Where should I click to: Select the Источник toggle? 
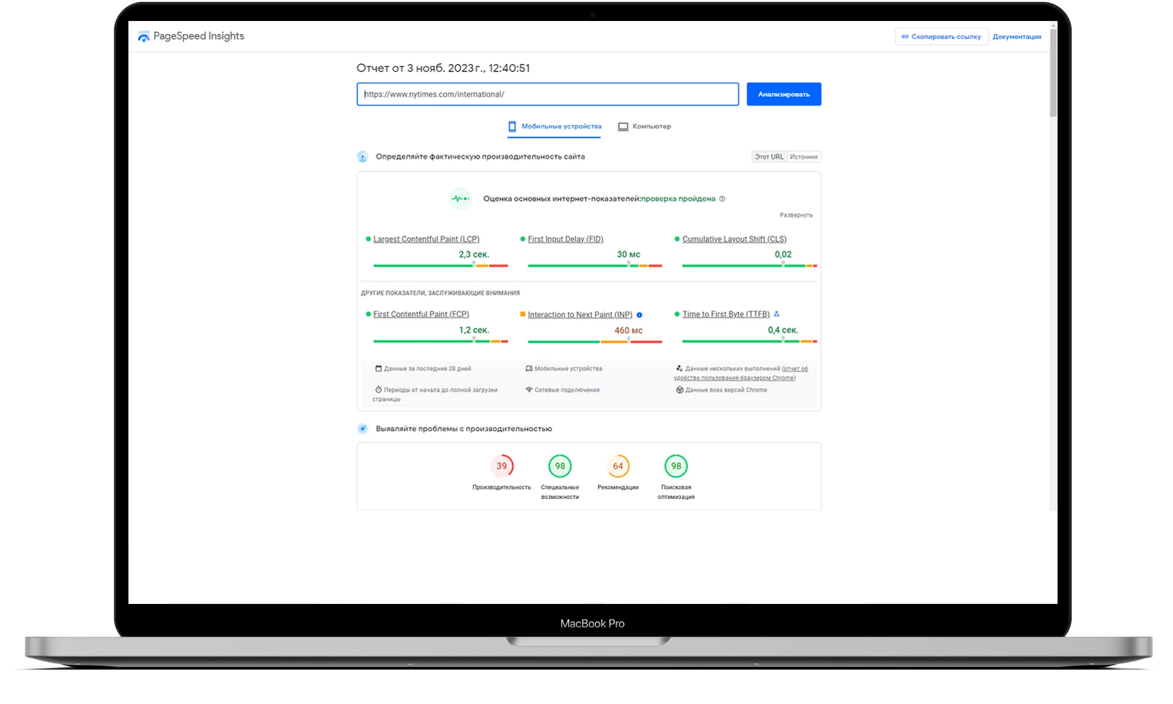click(804, 157)
